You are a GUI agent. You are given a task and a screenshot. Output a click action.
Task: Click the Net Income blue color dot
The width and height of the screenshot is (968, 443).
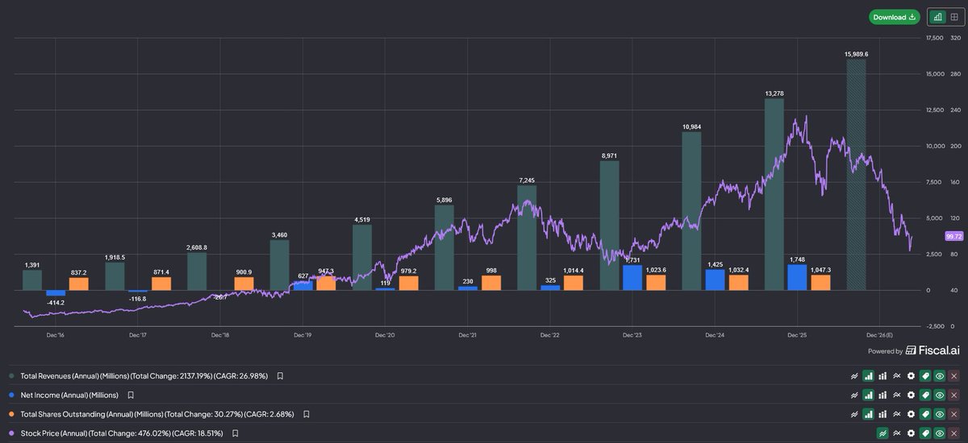pyautogui.click(x=10, y=395)
